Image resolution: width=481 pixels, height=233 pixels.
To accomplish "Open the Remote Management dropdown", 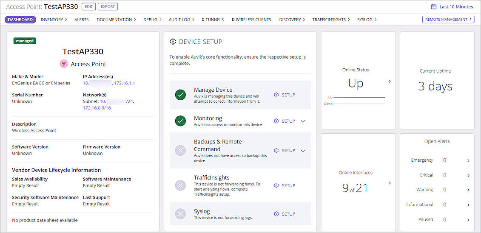I will pos(449,20).
